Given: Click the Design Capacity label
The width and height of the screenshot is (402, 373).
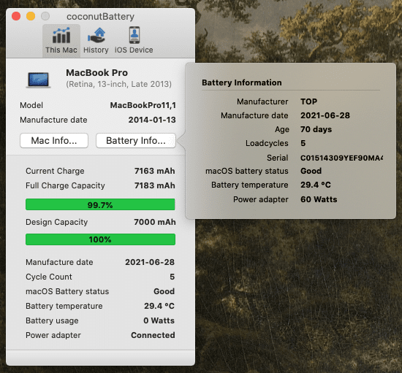Looking at the screenshot, I should (x=57, y=222).
